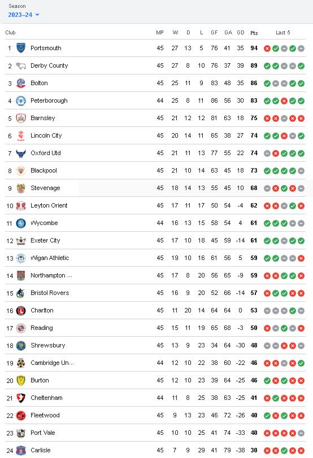This screenshot has width=313, height=458.
Task: Select the Cheltenham club crest
Action: coord(21,398)
